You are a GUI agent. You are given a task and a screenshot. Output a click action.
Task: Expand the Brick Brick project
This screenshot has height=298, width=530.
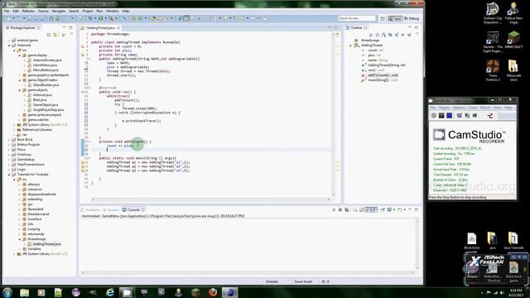pyautogui.click(x=9, y=140)
